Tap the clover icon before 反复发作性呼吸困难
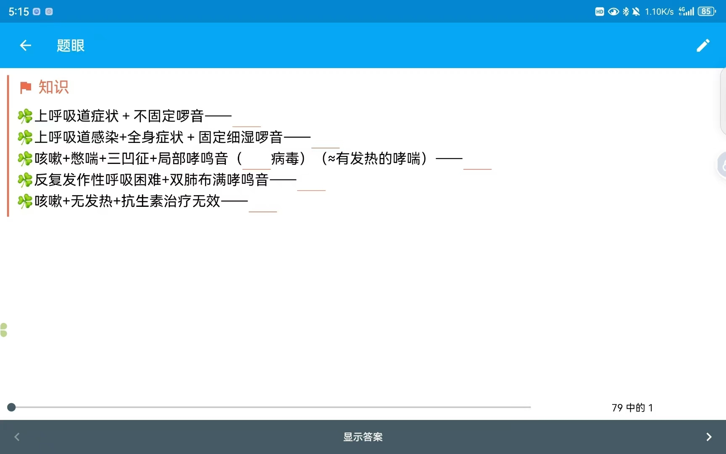 click(x=25, y=180)
